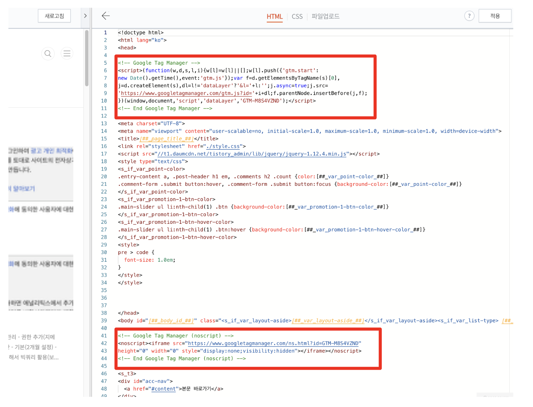Screen dimensions: 533x407
Task: Collapse the preview panel with chevron arrow
Action: pyautogui.click(x=85, y=16)
